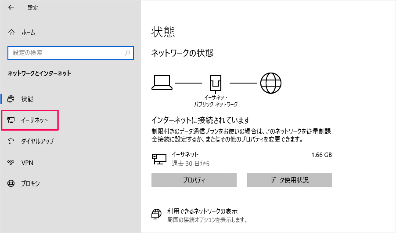
Task: Select the プロキシ globe icon
Action: coord(11,183)
